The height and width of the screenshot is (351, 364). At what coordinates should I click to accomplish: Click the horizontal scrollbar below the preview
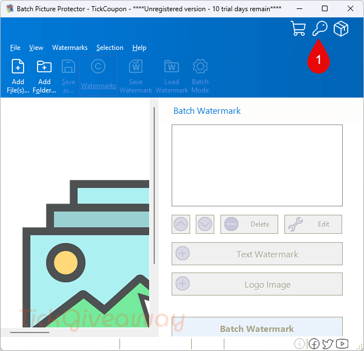(30, 332)
